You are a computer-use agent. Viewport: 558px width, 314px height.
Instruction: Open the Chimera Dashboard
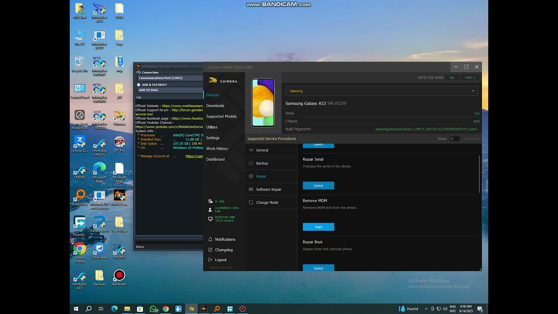(215, 159)
